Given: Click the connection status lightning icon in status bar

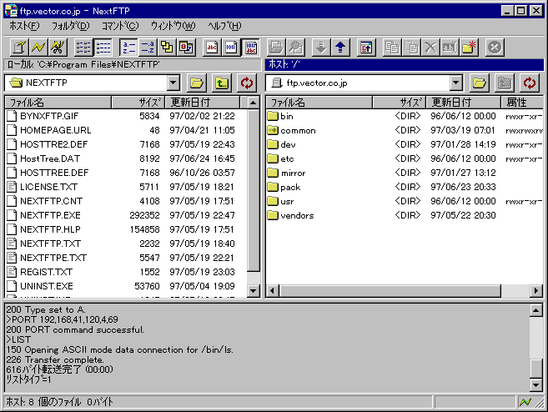Looking at the screenshot, I should coord(525,402).
